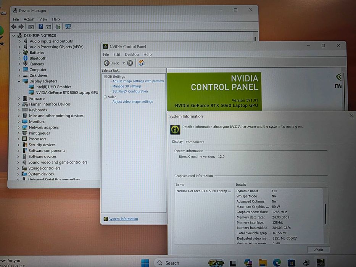356x267 pixels.
Task: Select the Display tab in System Information
Action: pos(177,142)
